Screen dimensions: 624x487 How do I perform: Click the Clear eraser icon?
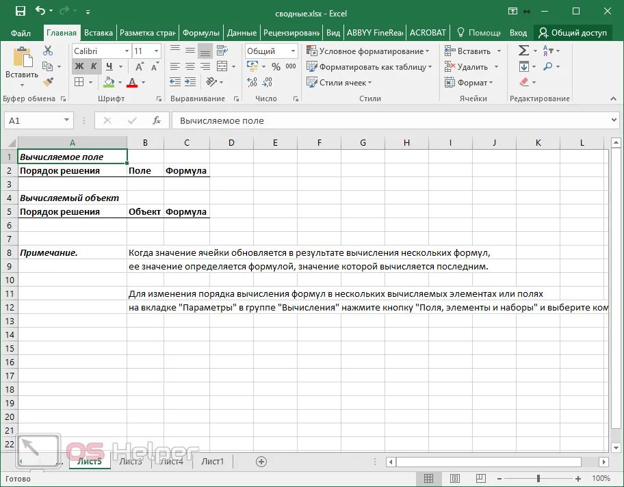click(x=524, y=82)
